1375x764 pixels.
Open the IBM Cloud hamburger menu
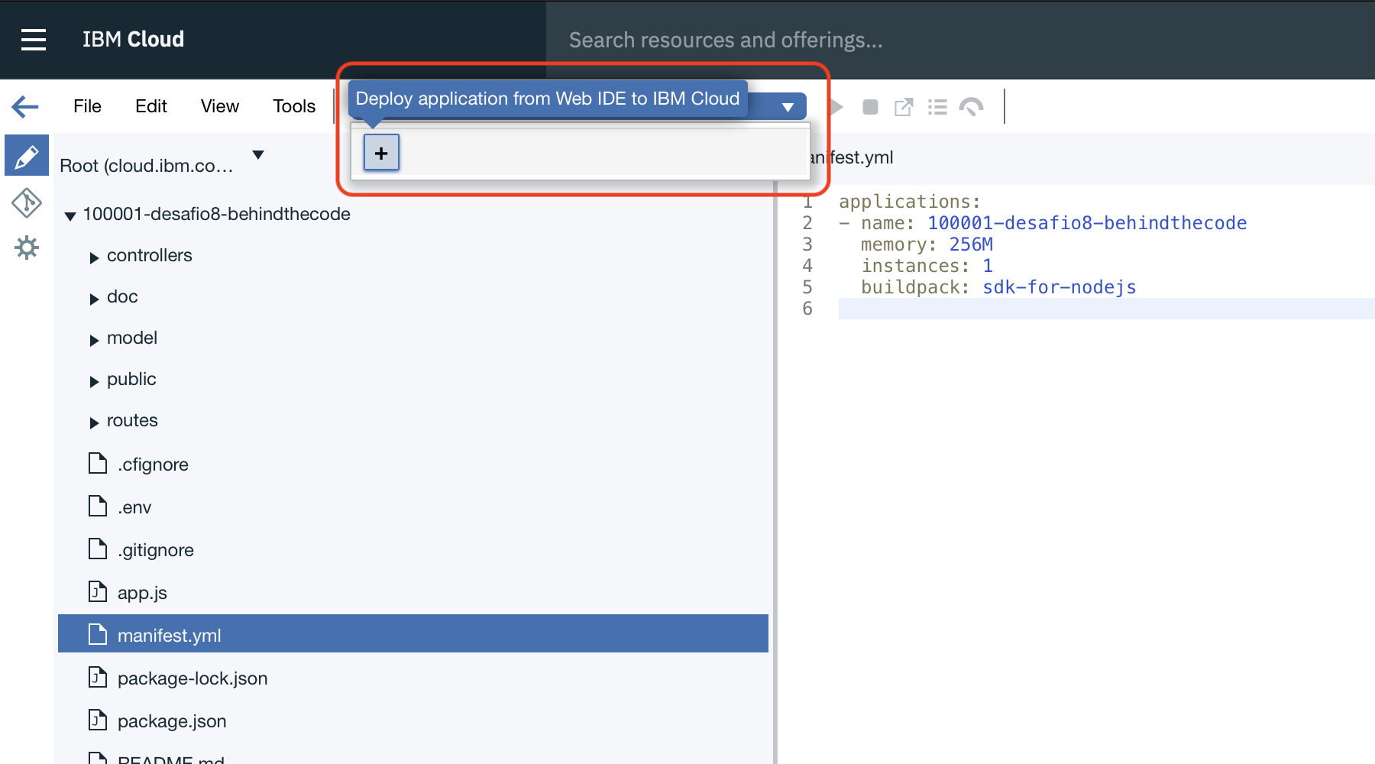[x=34, y=40]
